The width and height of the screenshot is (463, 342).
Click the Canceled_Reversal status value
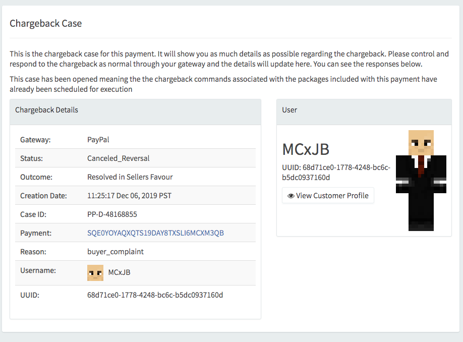[118, 158]
